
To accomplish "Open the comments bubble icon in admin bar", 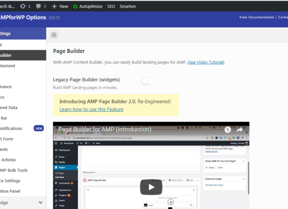I will pos(38,6).
